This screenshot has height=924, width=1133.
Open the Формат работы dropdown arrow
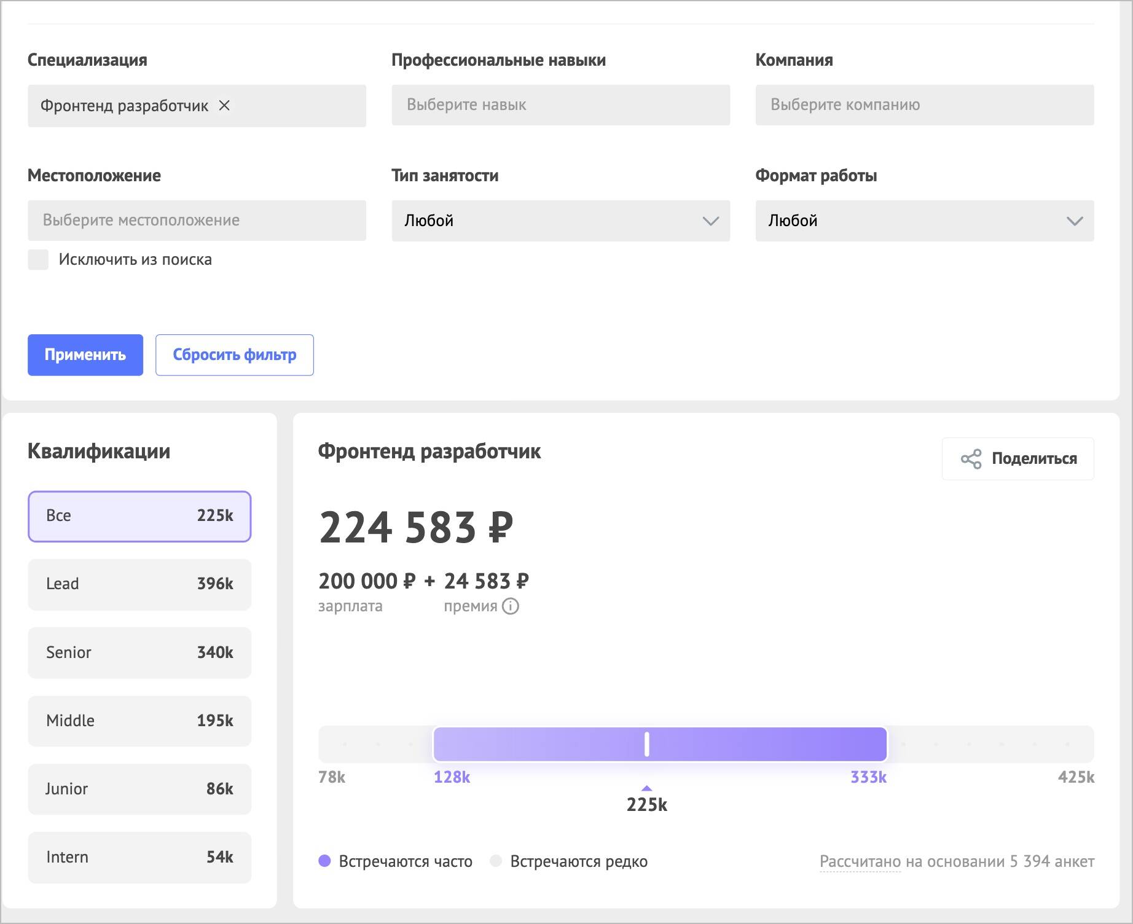[1074, 221]
